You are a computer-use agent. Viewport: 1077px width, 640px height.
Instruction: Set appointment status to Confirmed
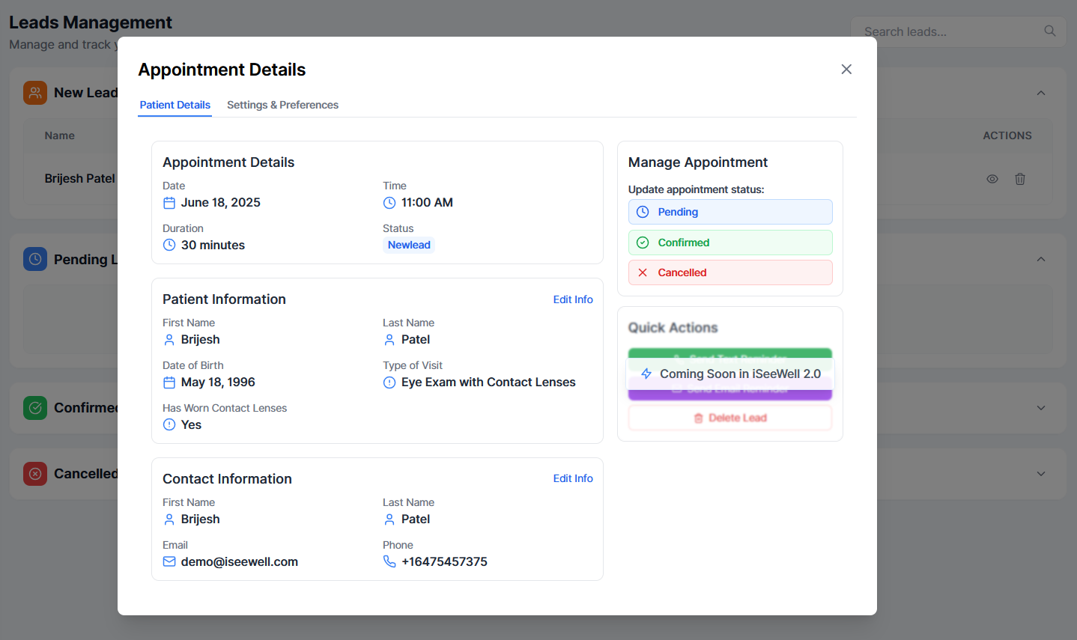tap(729, 243)
